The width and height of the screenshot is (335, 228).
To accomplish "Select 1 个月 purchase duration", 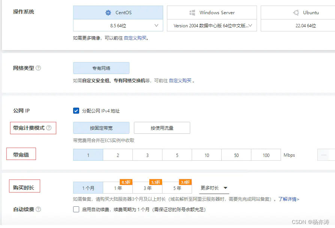I will click(x=88, y=188).
